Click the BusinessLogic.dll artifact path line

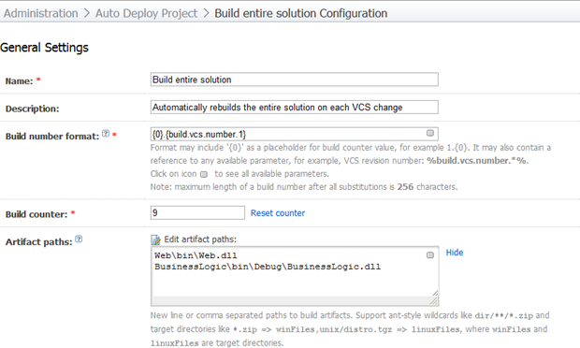[x=268, y=267]
